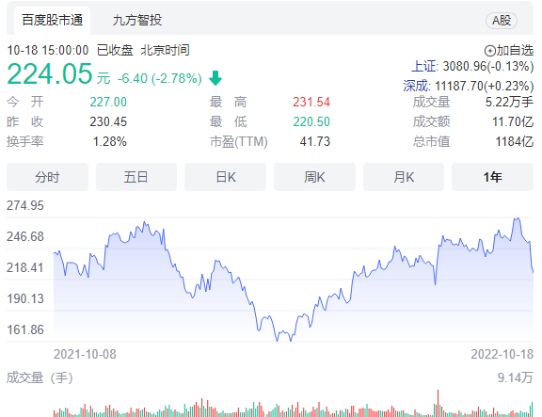
Task: Click the 2022-10-18 end date label
Action: click(502, 354)
